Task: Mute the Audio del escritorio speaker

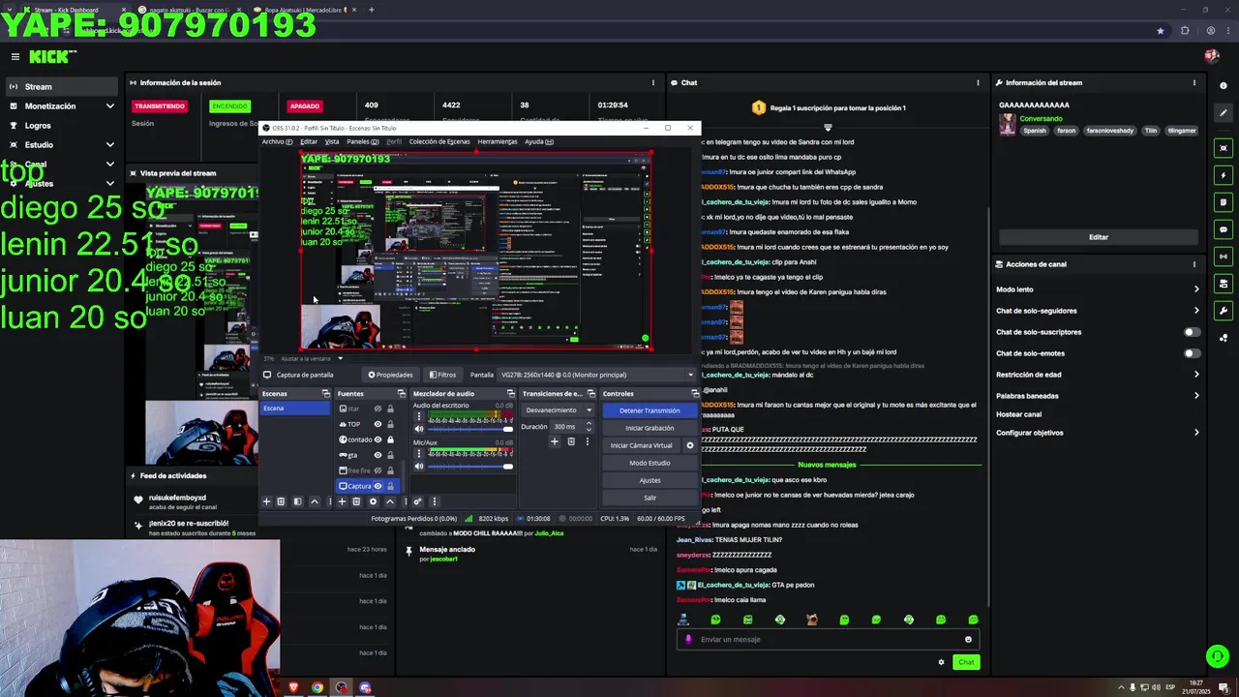Action: pyautogui.click(x=419, y=429)
